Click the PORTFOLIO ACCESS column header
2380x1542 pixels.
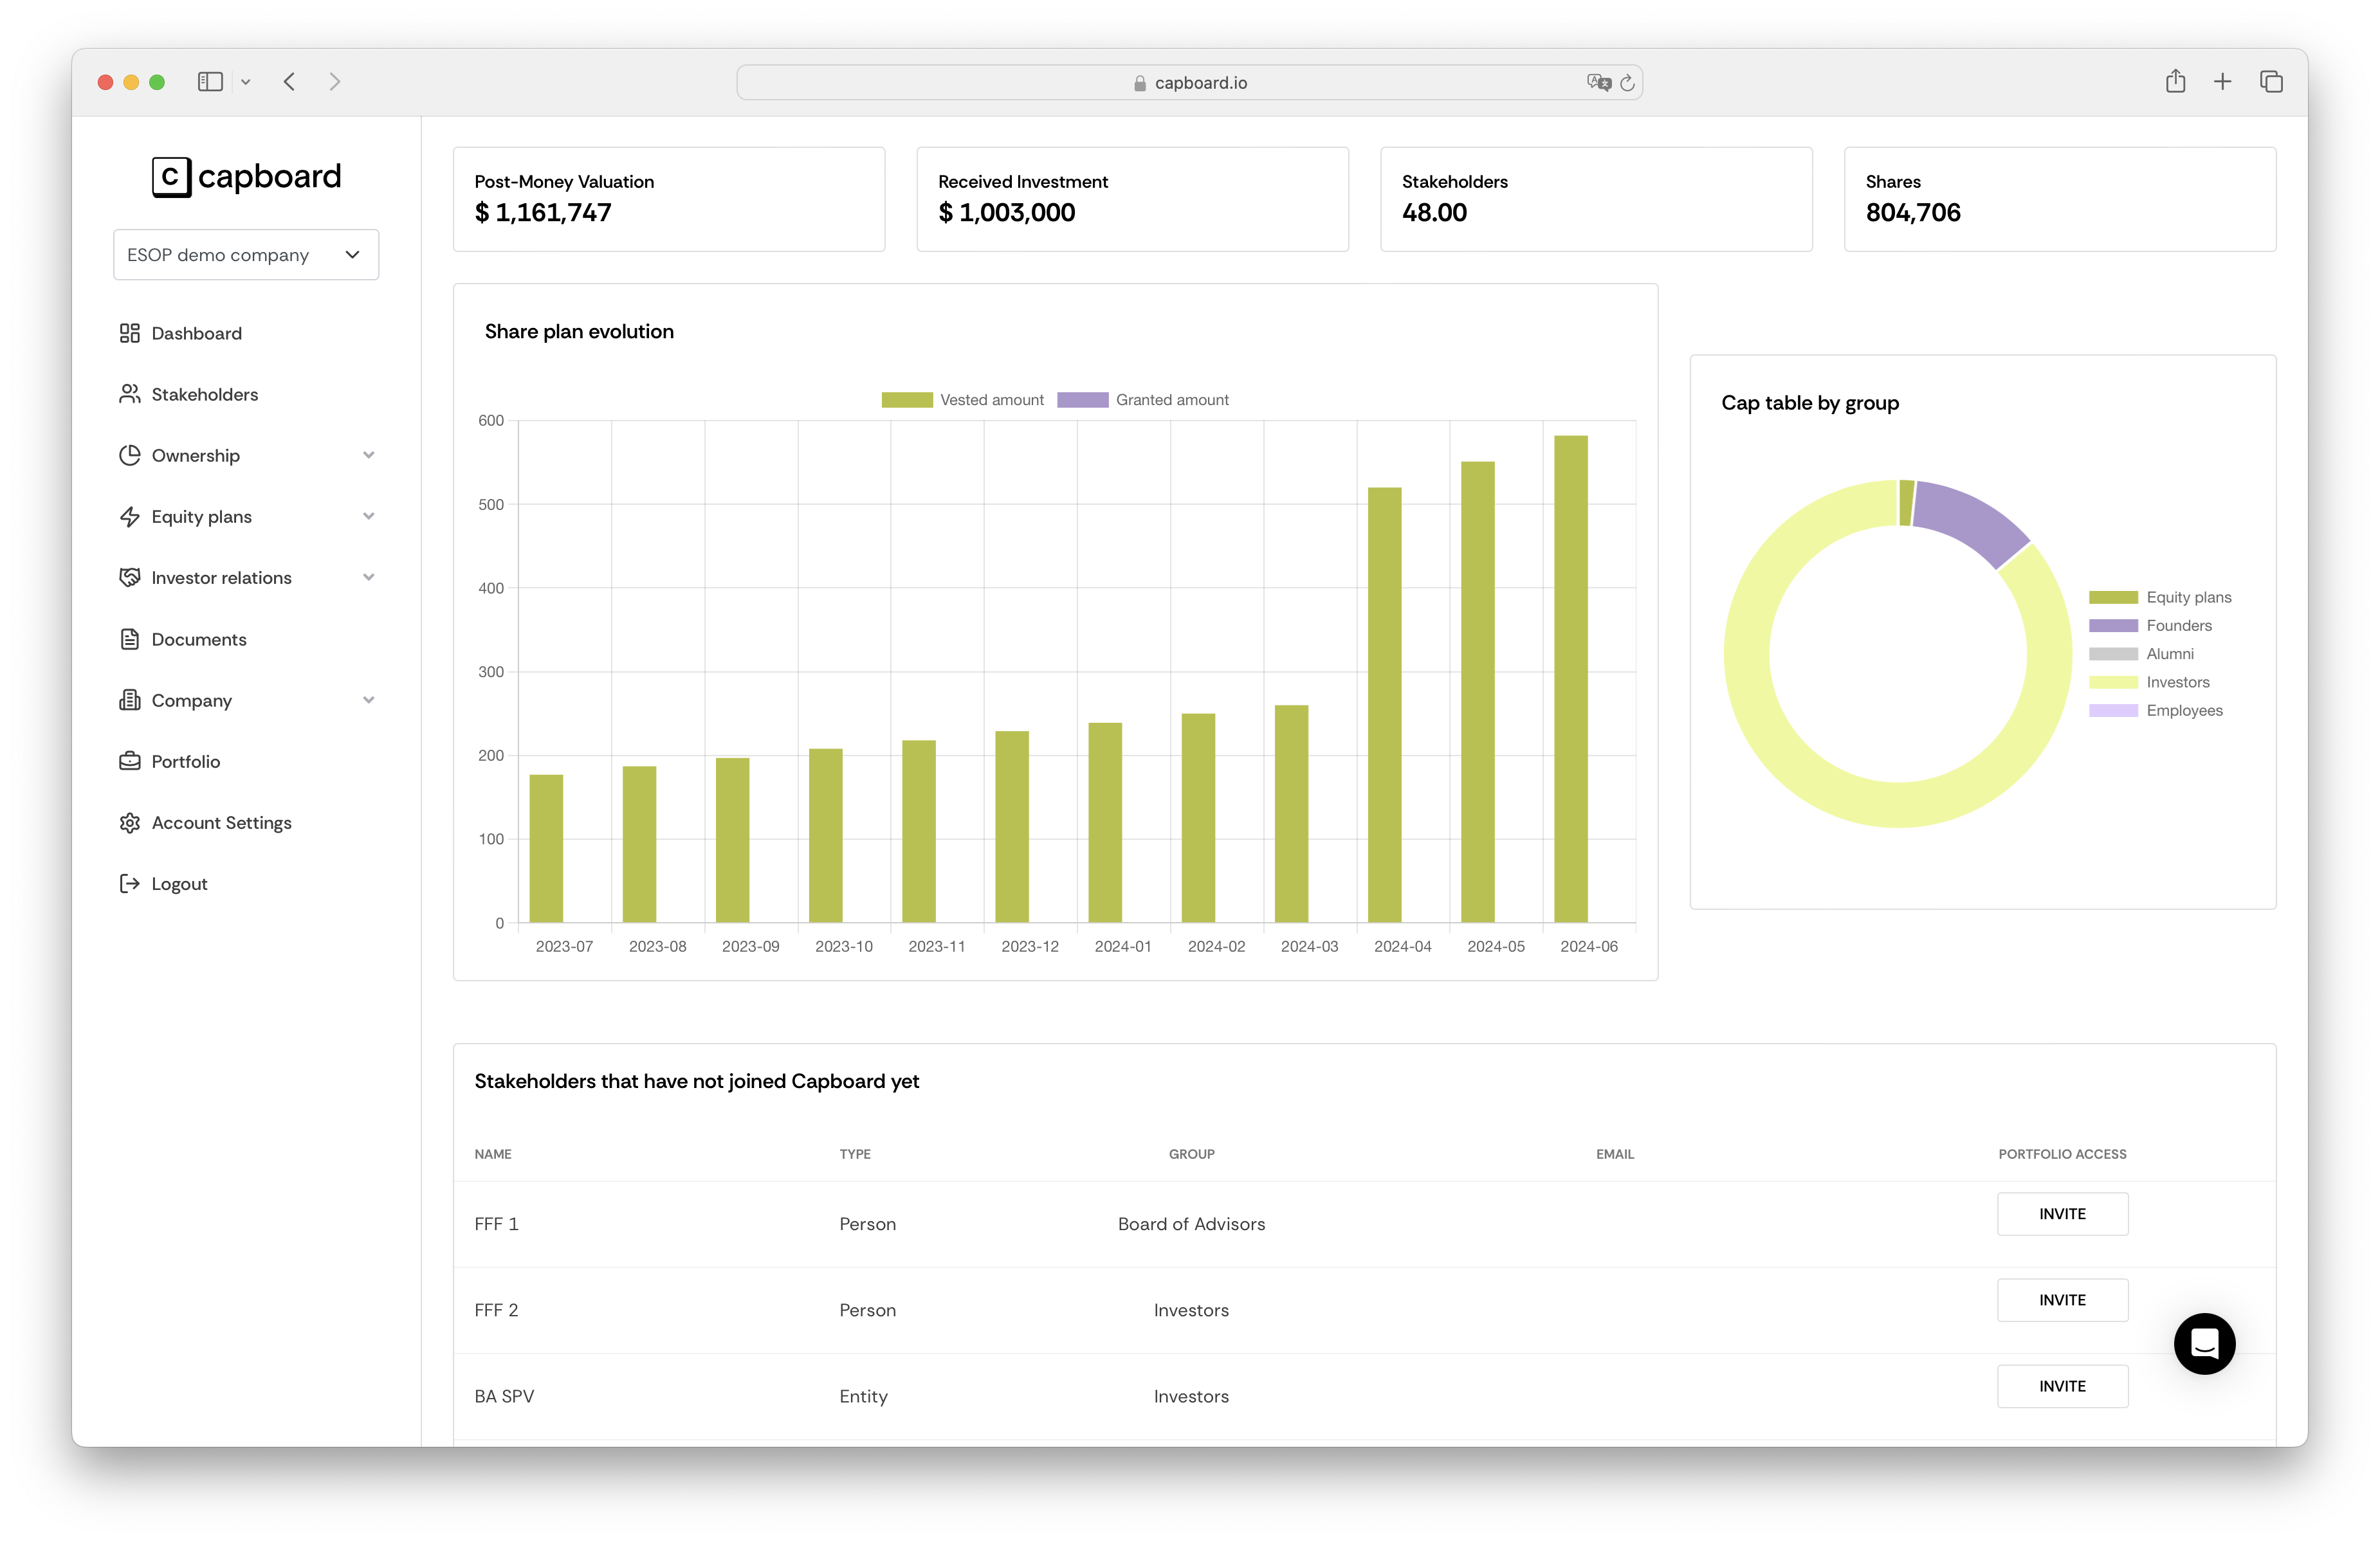[x=2062, y=1153]
